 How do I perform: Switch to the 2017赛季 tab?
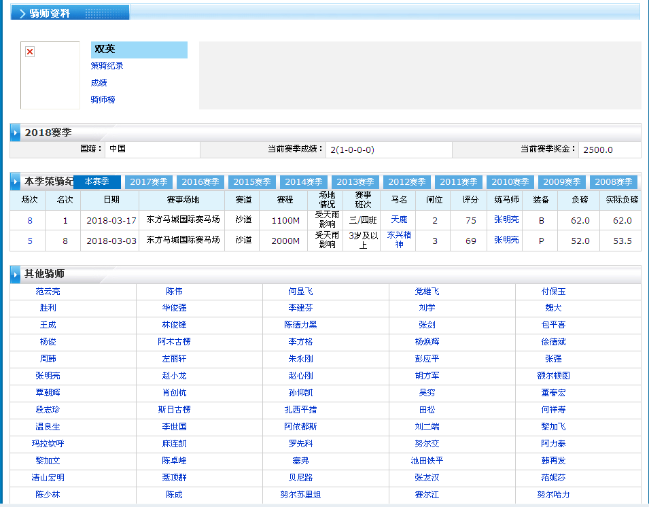149,182
